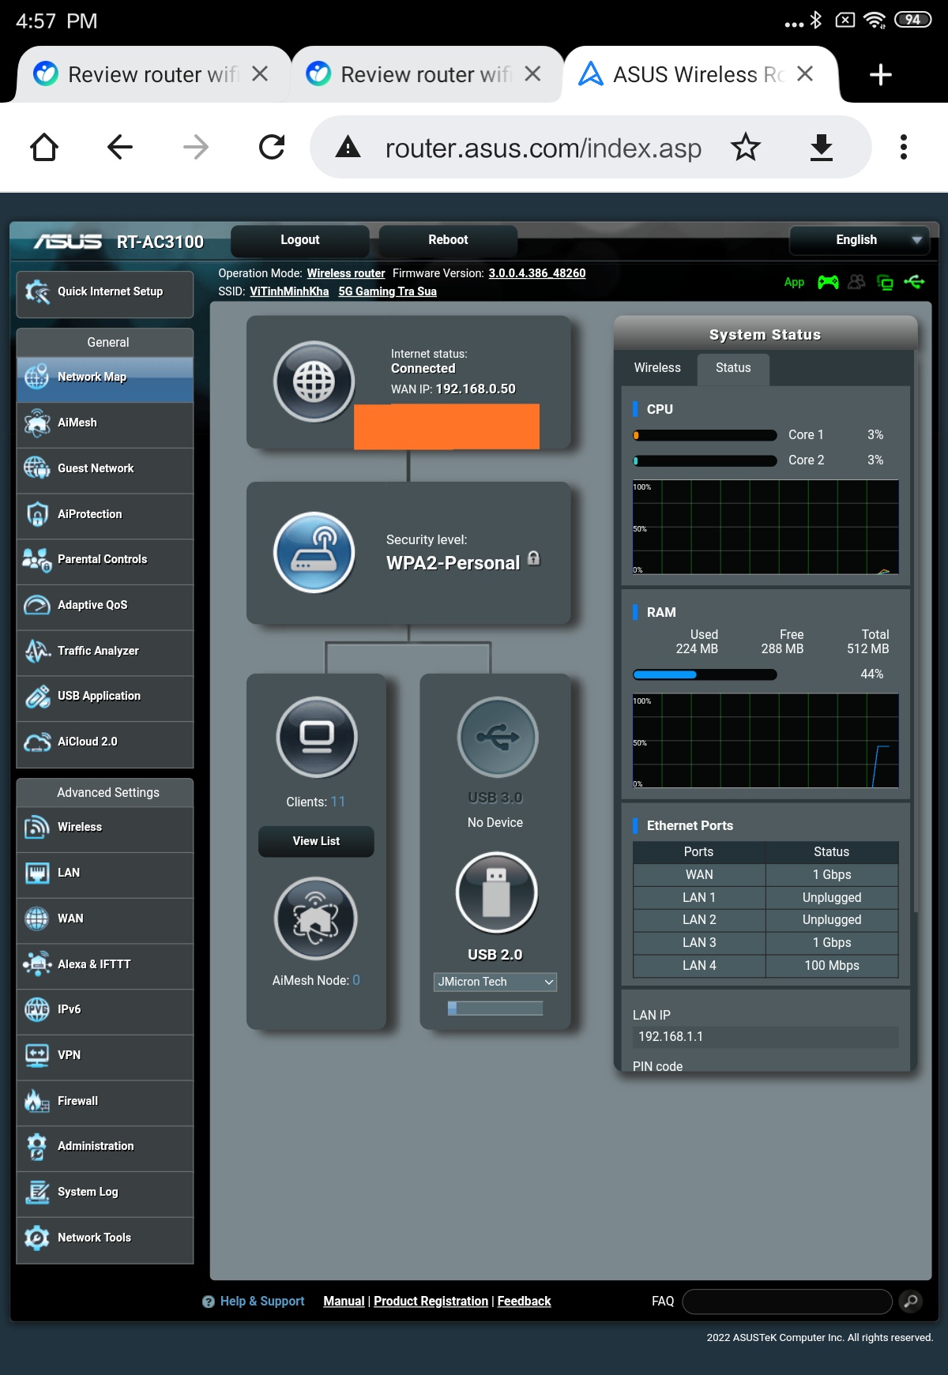The height and width of the screenshot is (1375, 948).
Task: Click the Clients computer monitor icon
Action: click(x=316, y=737)
